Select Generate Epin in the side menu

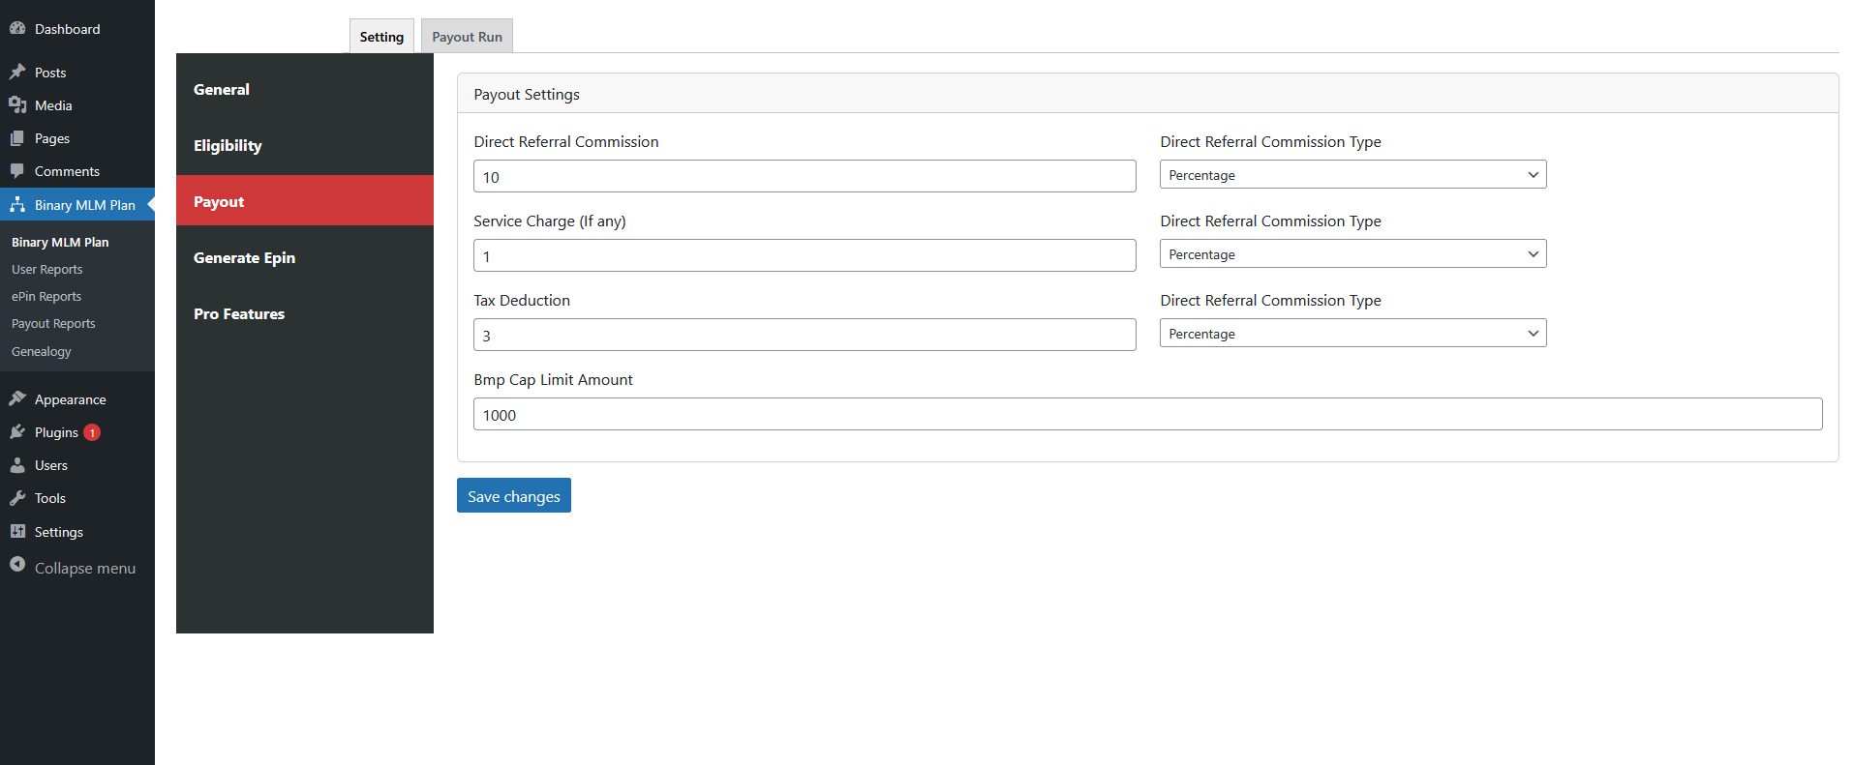point(244,258)
